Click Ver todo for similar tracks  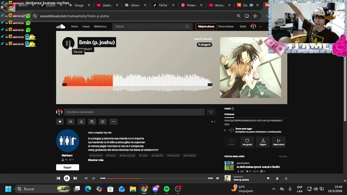(282, 156)
